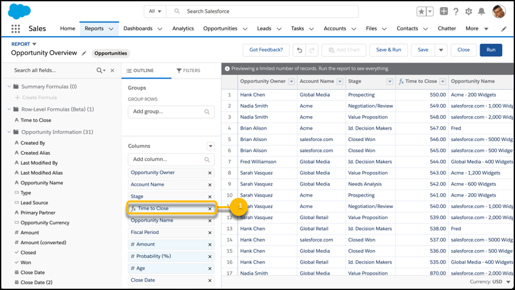Remove the Time to Close column

point(210,208)
